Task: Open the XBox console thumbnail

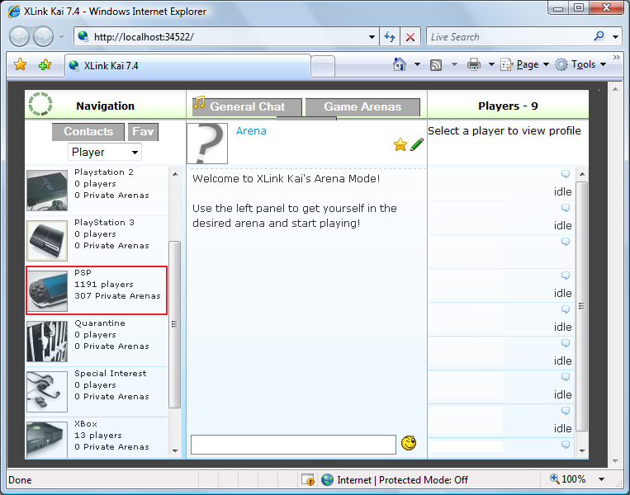Action: pos(47,440)
